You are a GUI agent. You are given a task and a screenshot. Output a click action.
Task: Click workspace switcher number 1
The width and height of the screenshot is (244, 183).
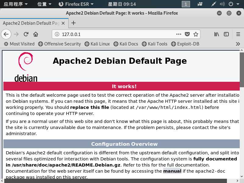(x=186, y=4)
